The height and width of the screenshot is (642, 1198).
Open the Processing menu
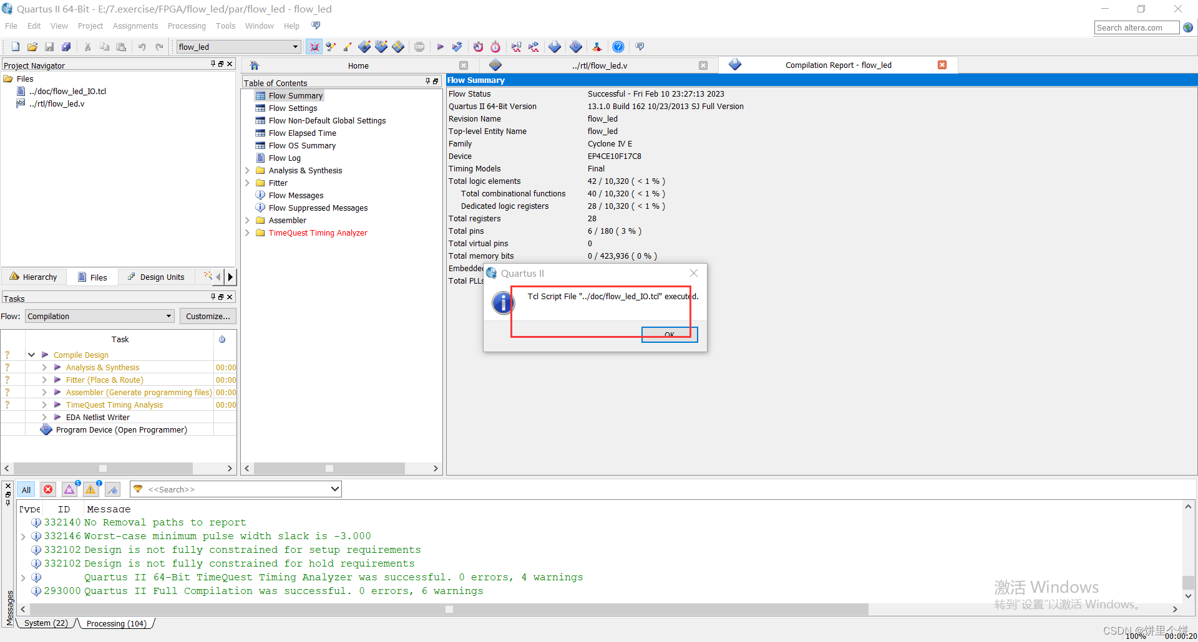pyautogui.click(x=187, y=26)
